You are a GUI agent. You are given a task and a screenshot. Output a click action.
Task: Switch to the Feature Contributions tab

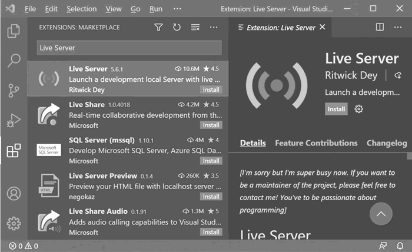[x=316, y=143]
